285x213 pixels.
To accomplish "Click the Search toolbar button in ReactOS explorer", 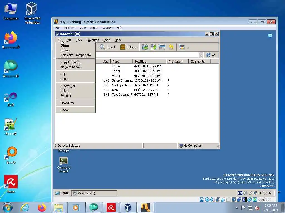I will point(108,47).
